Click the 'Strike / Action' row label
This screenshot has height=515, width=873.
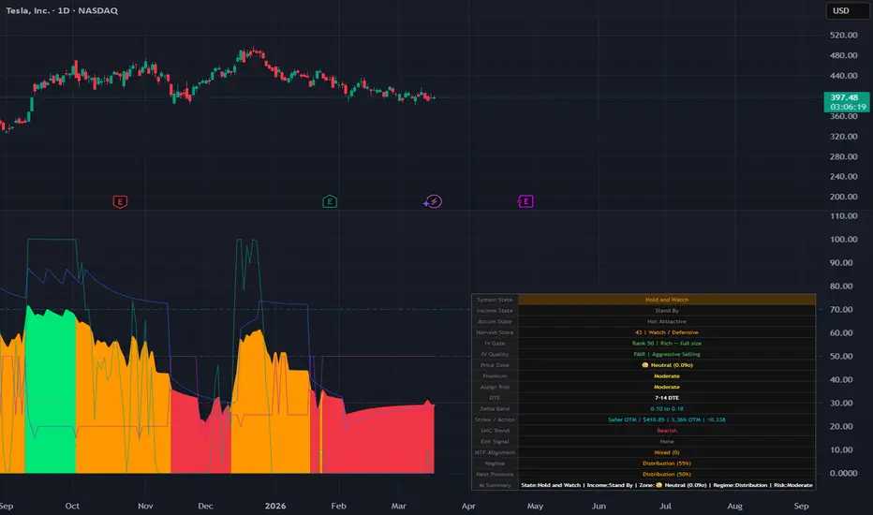pyautogui.click(x=495, y=419)
